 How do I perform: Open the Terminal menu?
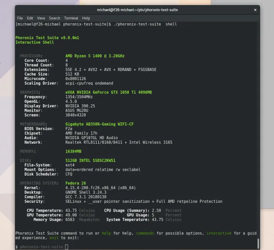pos(71,18)
